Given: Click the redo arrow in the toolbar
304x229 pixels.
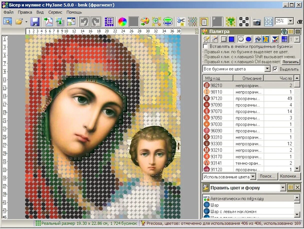Looking at the screenshot, I should (x=95, y=22).
